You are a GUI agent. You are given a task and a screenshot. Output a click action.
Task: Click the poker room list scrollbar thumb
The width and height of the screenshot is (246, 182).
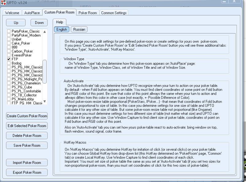click(45, 72)
